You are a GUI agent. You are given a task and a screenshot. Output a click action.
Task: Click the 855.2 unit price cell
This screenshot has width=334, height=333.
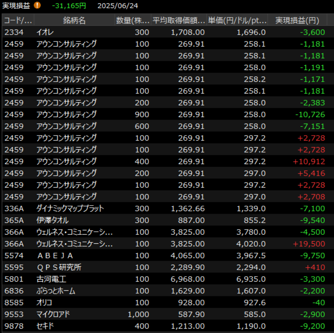[255, 221]
